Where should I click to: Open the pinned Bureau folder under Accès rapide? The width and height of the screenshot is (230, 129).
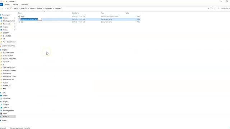click(5, 18)
